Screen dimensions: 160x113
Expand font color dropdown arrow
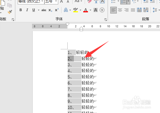point(90,10)
